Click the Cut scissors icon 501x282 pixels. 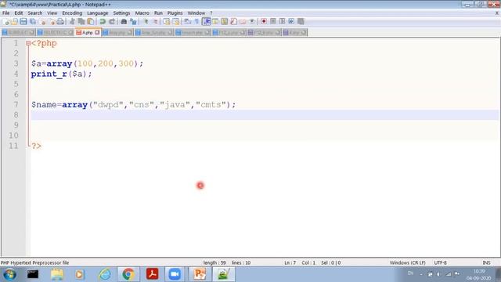click(x=72, y=21)
